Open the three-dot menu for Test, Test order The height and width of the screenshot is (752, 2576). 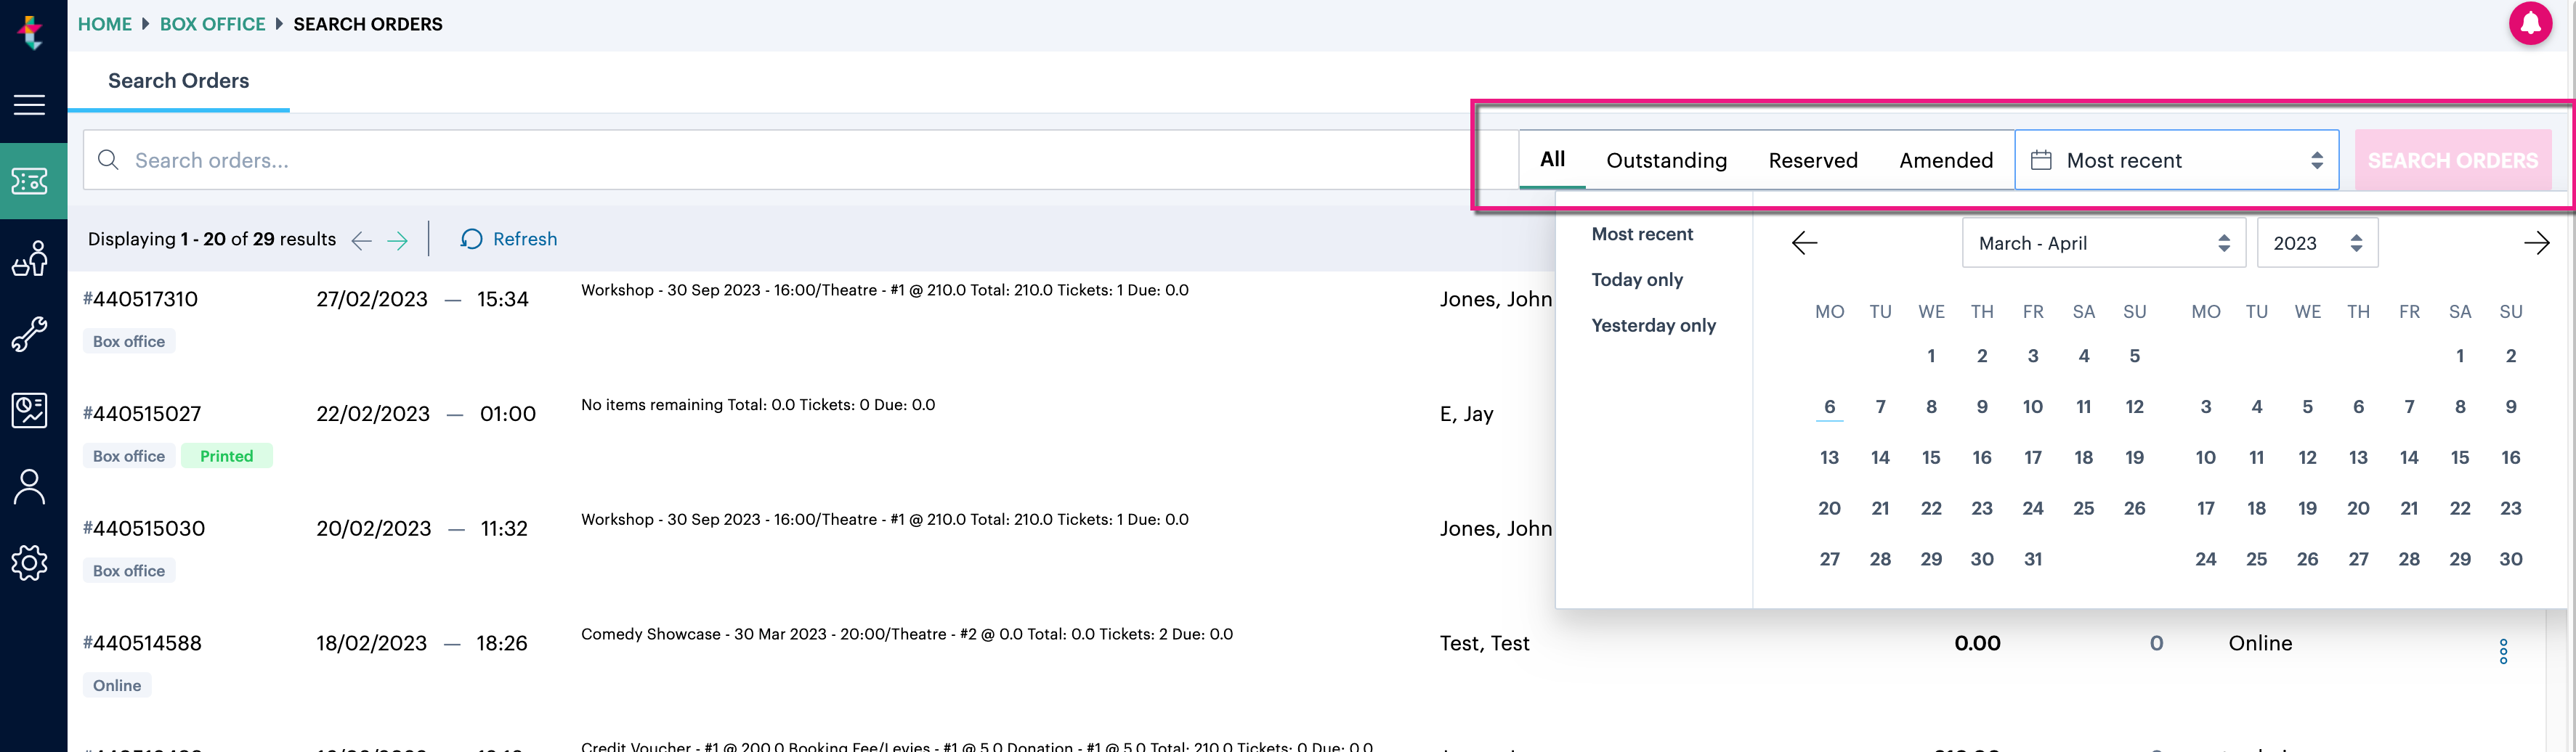[2503, 651]
